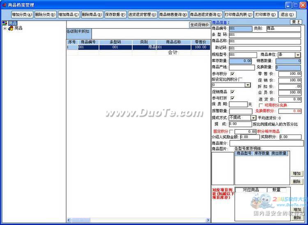Select the root 商品 tree node icon
The image size is (308, 225).
[x=5, y=23]
